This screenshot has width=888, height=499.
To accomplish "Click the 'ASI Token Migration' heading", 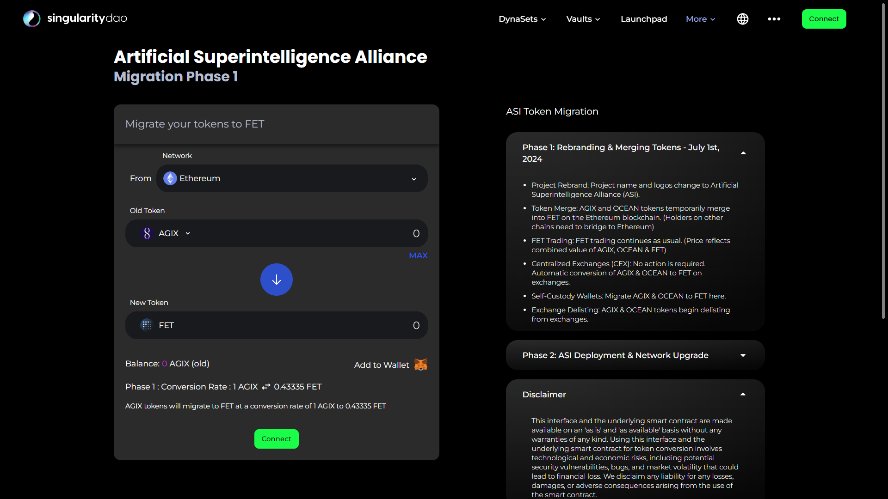I will coord(552,111).
